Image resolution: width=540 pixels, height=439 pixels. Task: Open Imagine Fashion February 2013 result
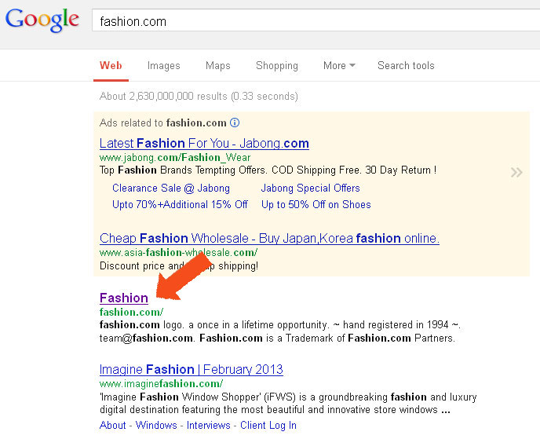(191, 370)
